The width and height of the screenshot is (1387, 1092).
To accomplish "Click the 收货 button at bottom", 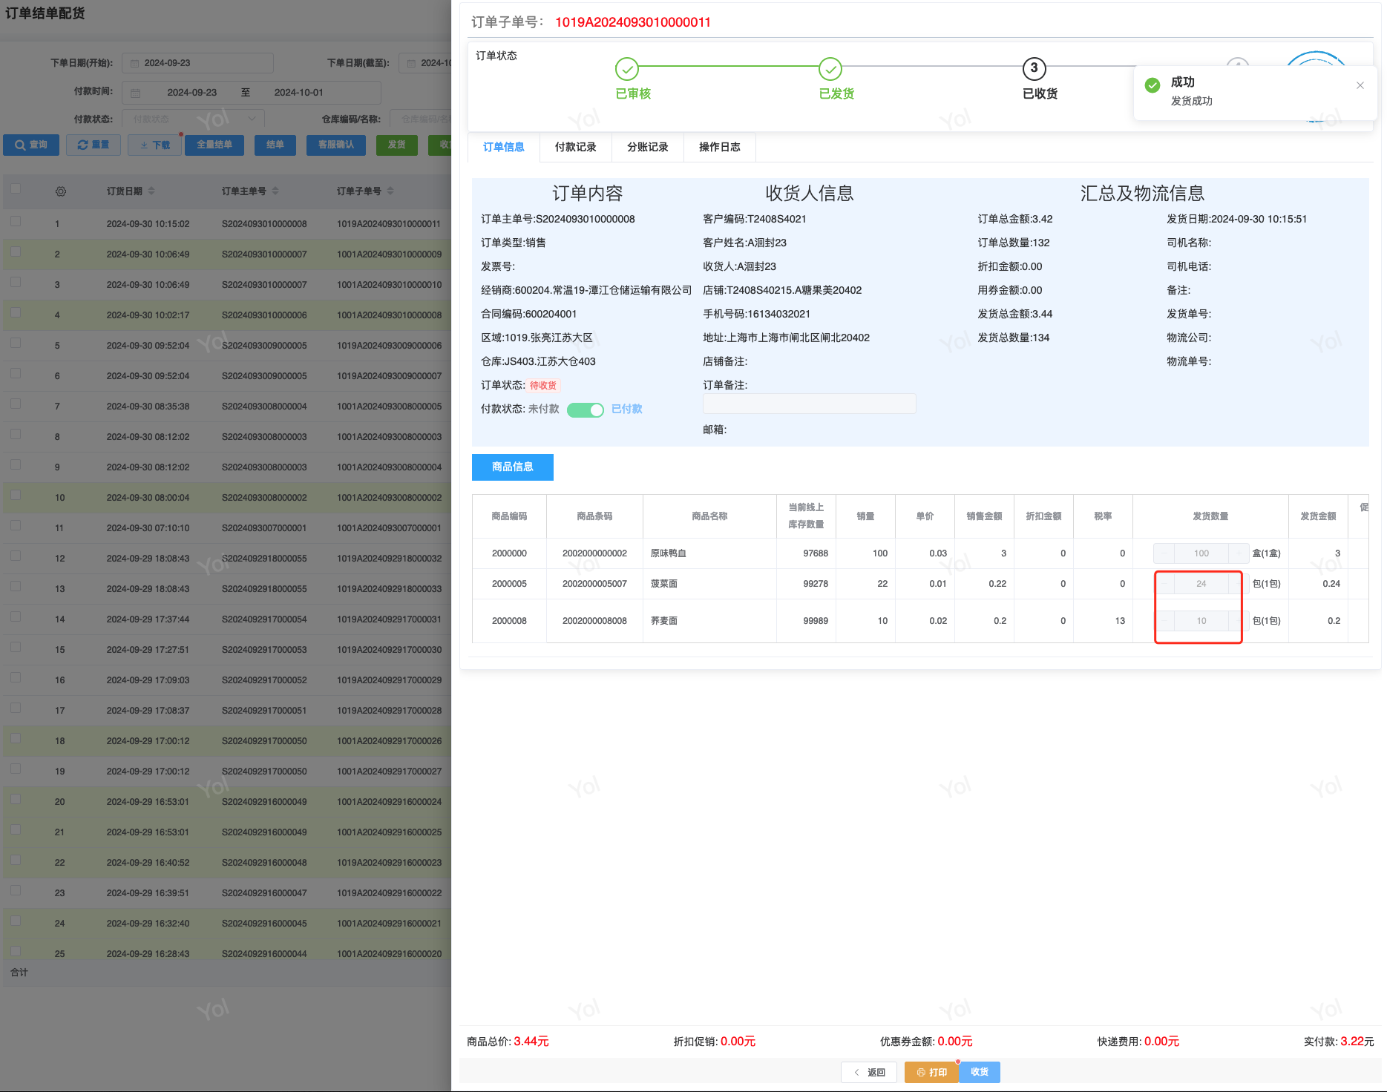I will tap(979, 1072).
